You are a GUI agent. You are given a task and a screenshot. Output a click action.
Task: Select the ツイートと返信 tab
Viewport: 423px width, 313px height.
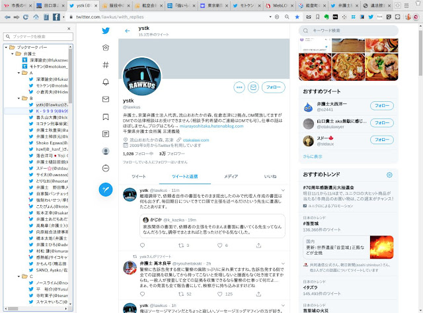pyautogui.click(x=185, y=176)
